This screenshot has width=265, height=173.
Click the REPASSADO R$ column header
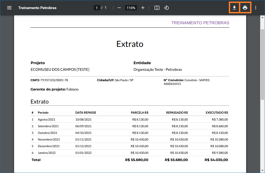tap(177, 113)
